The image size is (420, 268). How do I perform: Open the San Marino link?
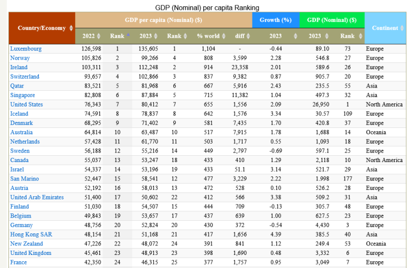pyautogui.click(x=24, y=179)
